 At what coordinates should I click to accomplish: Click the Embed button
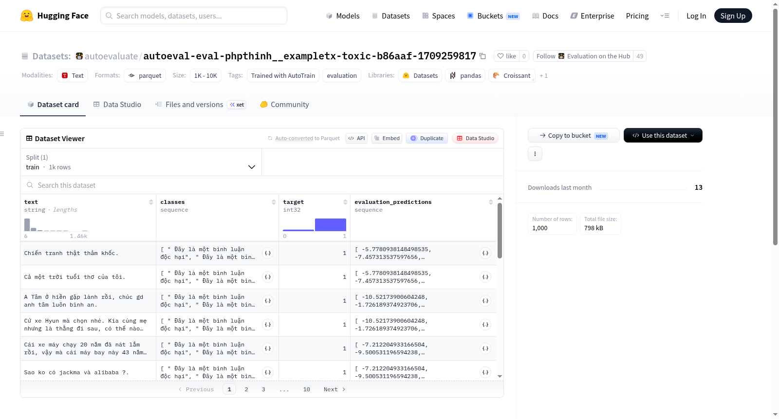pyautogui.click(x=387, y=138)
